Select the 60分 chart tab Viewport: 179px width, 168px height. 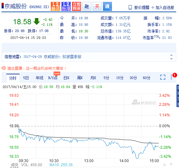[147, 78]
